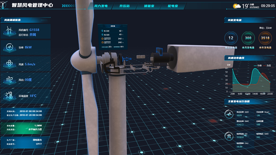Open the weather icon in the top bar
The width and height of the screenshot is (276, 155).
point(237,6)
